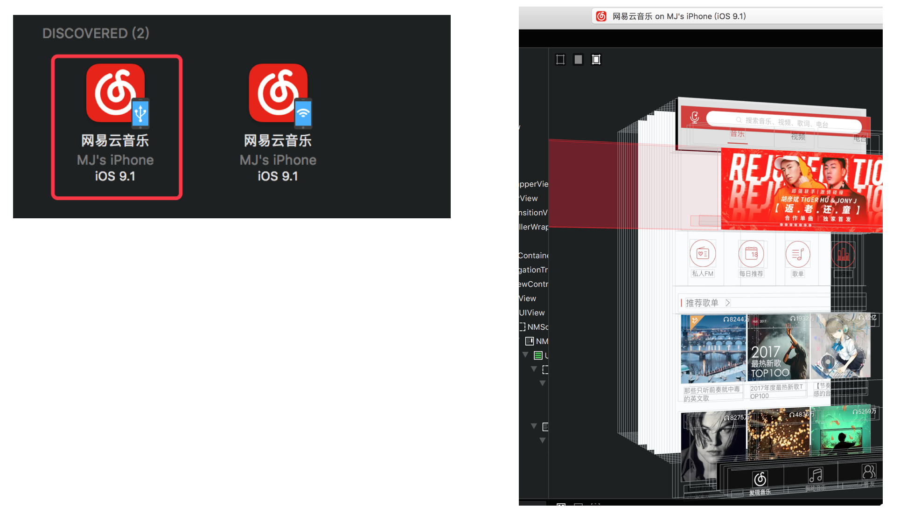
Task: Select the USB-connected 网易云音乐 app tile
Action: click(116, 127)
